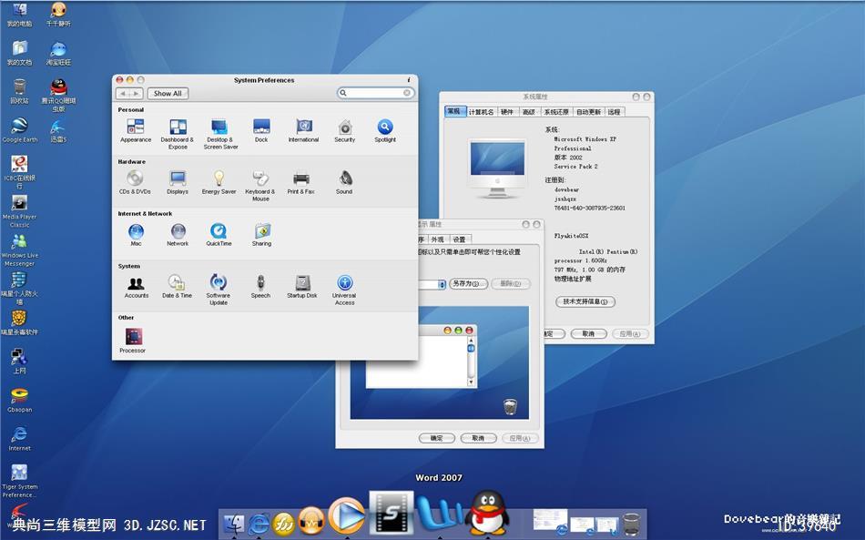Click 确定 in the display properties window
This screenshot has height=540, width=865.
(x=437, y=438)
